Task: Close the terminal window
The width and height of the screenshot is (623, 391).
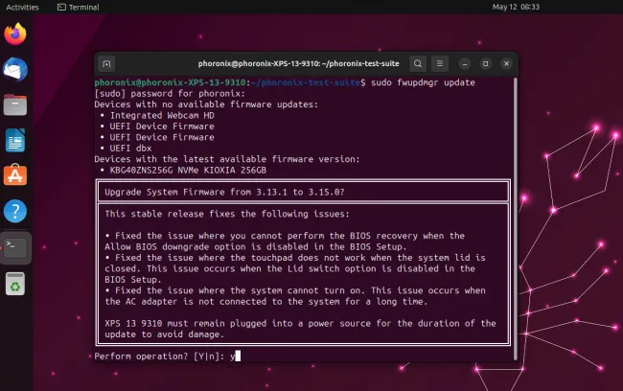Action: click(x=506, y=63)
